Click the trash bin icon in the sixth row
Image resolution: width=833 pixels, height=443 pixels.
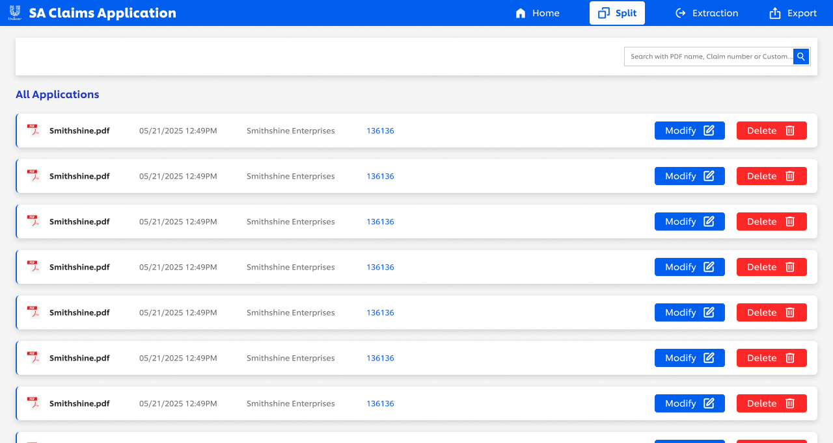pyautogui.click(x=790, y=358)
